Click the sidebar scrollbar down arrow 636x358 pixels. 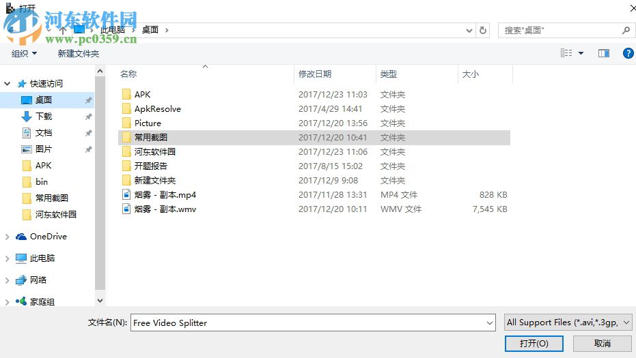100,301
